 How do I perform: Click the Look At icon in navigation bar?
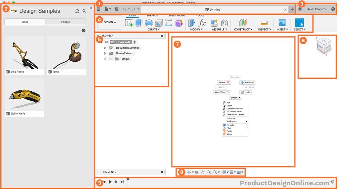197,172
